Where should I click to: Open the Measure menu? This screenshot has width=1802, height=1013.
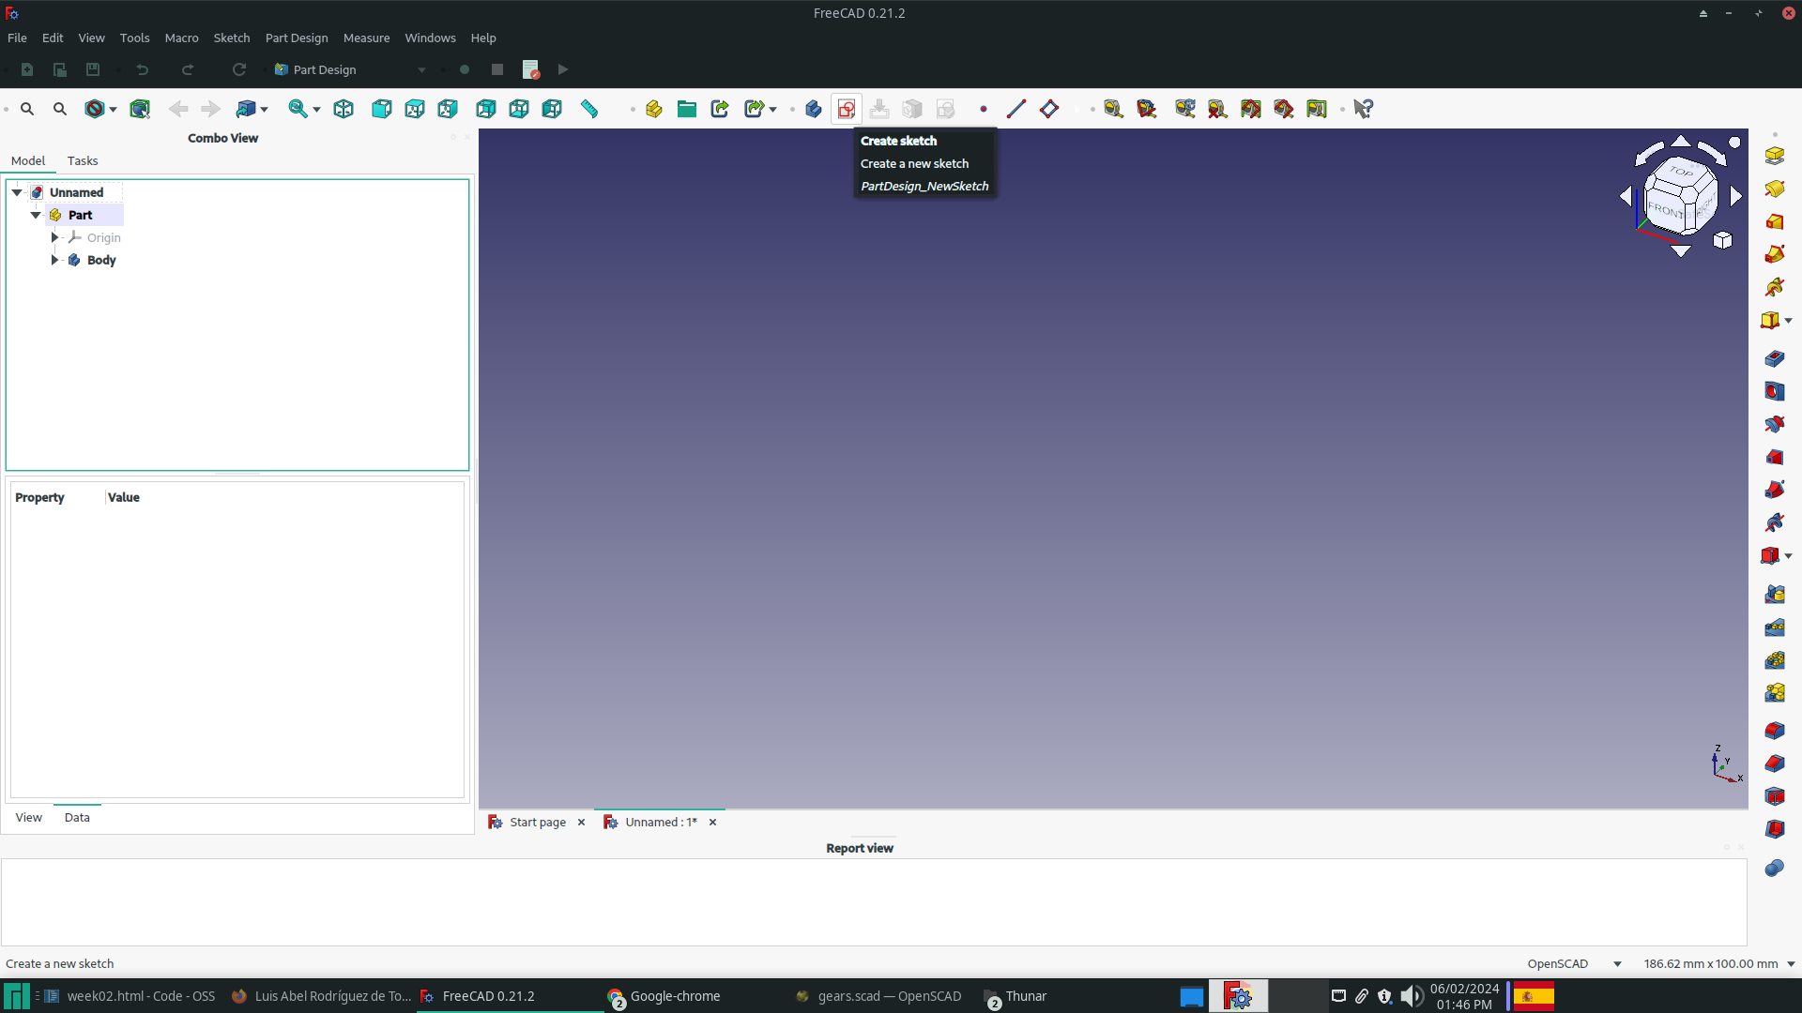click(x=366, y=38)
